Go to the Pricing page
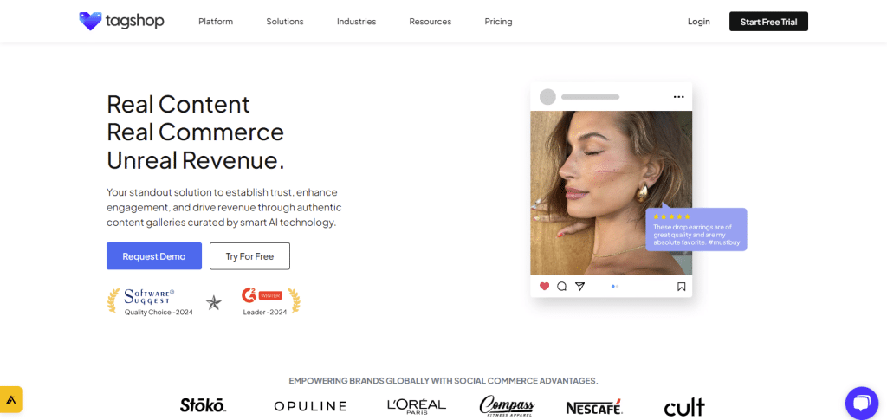 498,22
